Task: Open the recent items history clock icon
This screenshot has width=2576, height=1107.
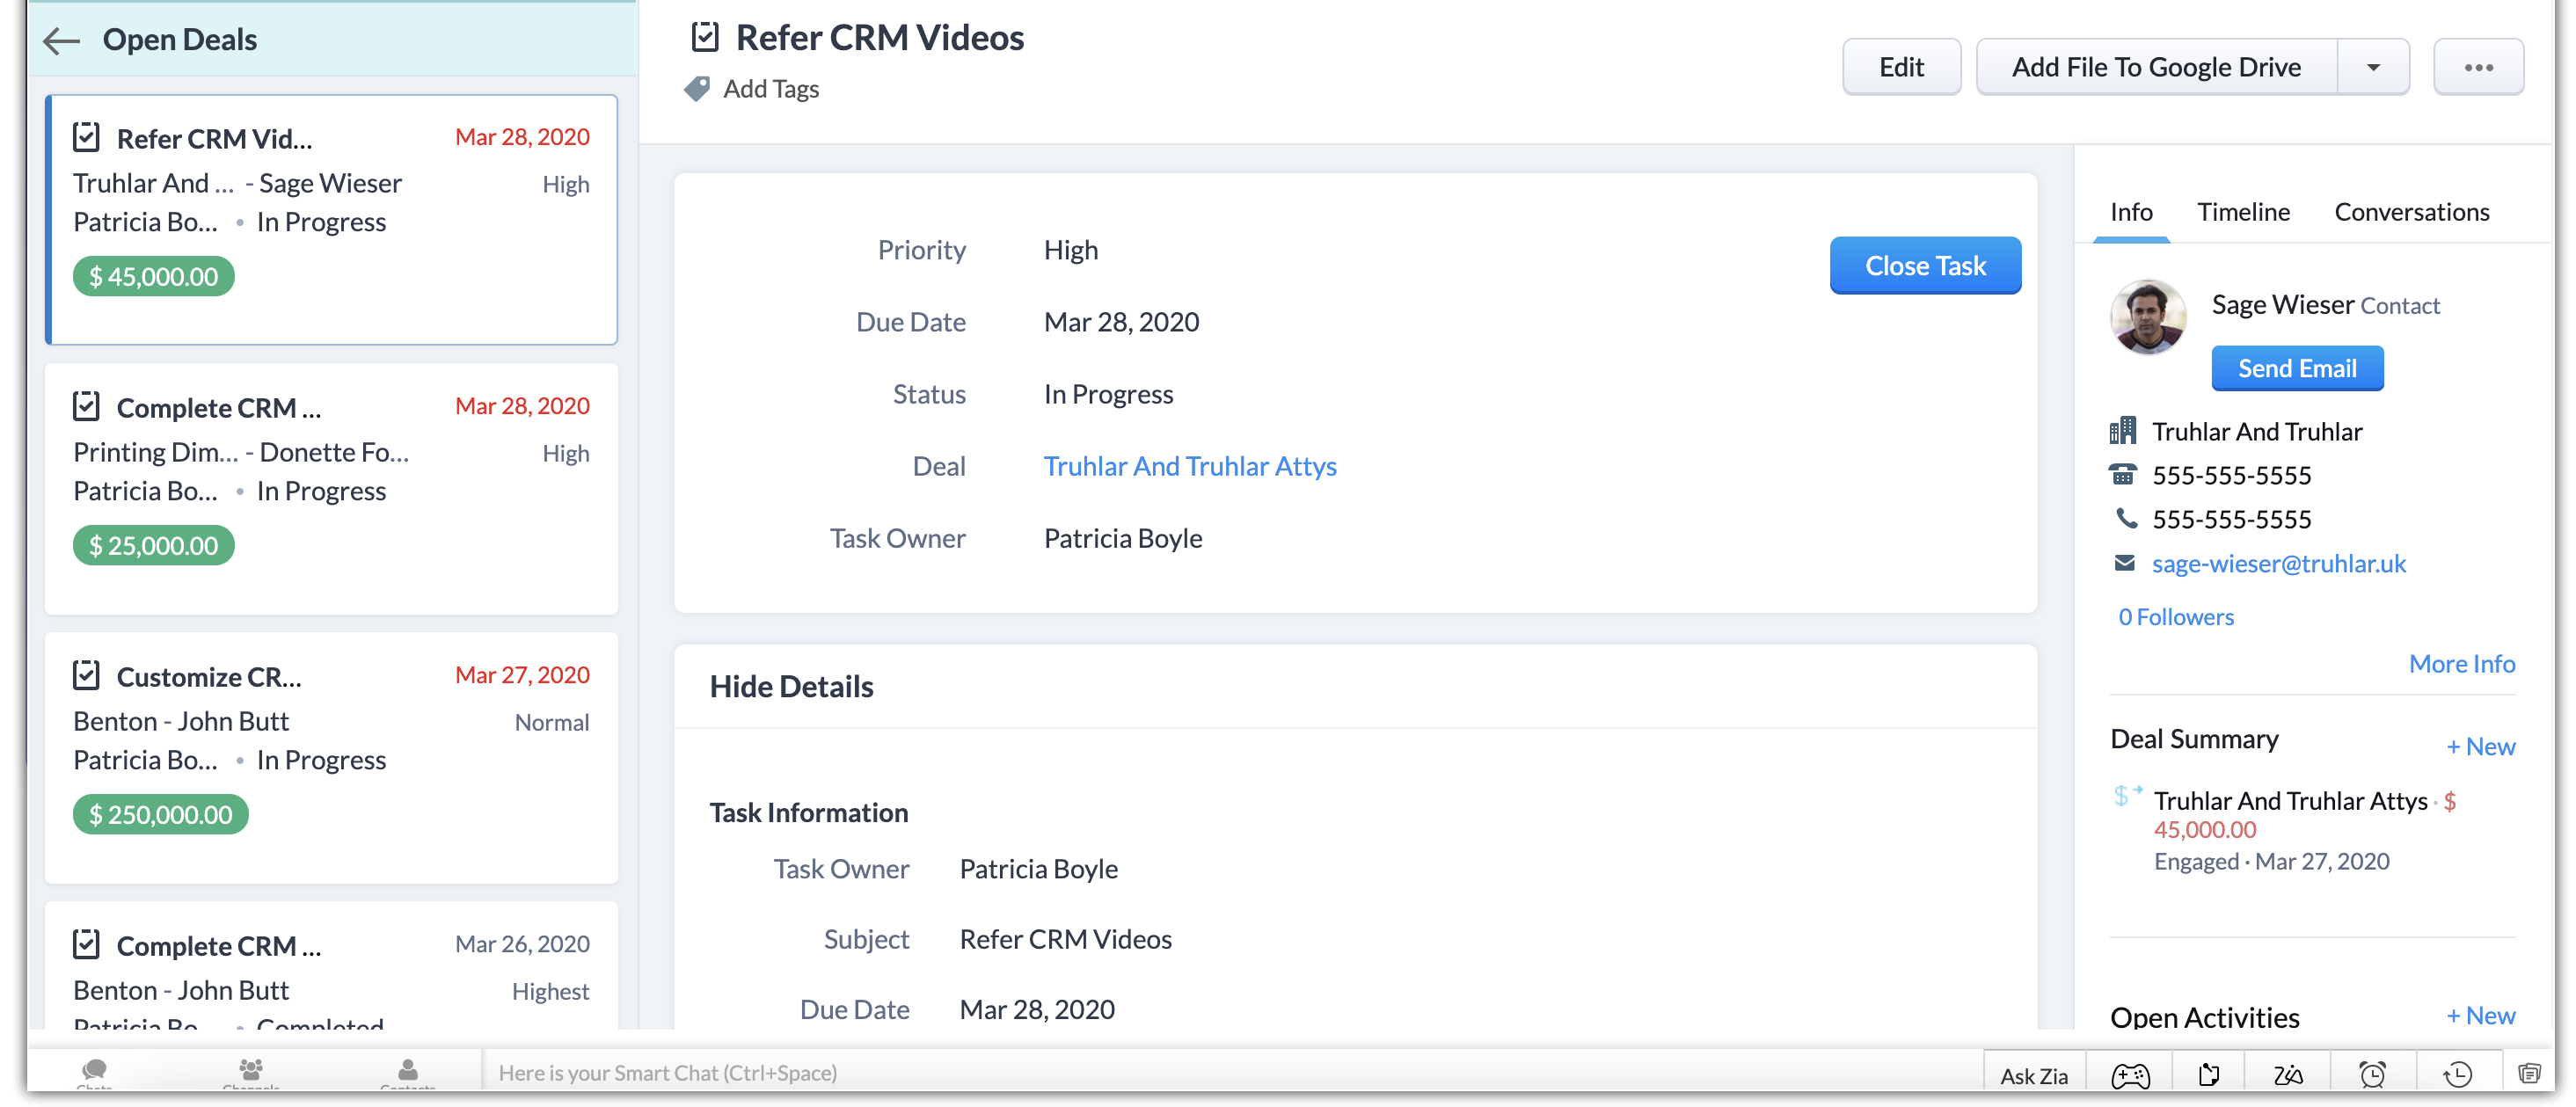Action: tap(2457, 1075)
